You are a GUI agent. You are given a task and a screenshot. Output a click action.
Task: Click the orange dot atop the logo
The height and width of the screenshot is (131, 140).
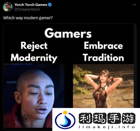point(65,113)
